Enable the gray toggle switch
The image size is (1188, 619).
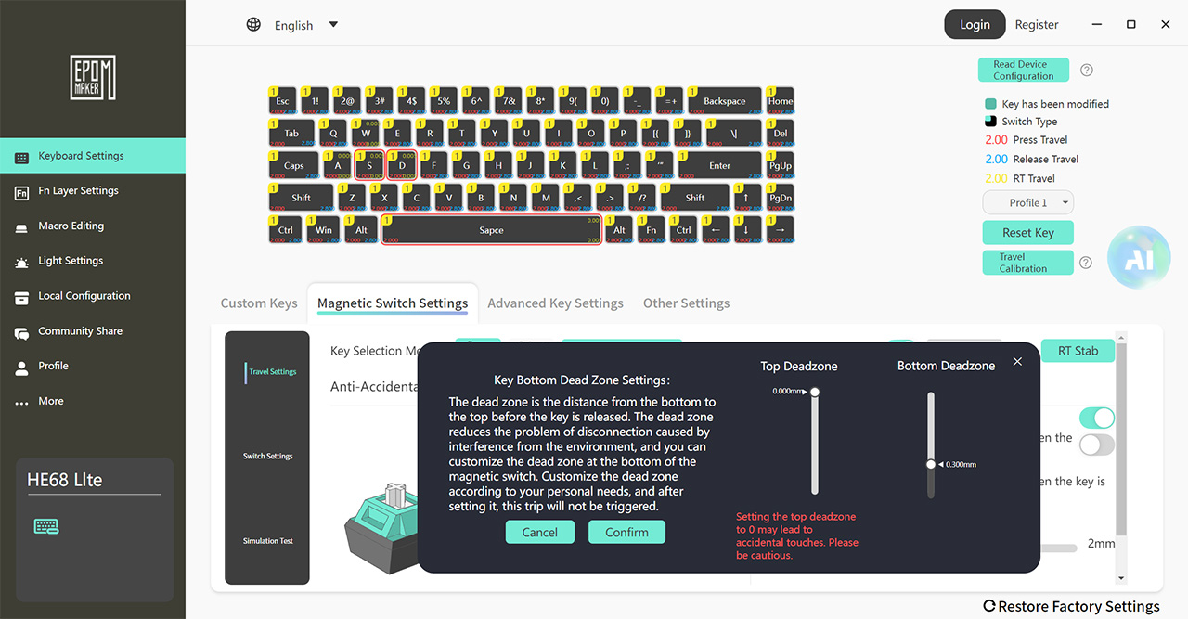point(1097,445)
